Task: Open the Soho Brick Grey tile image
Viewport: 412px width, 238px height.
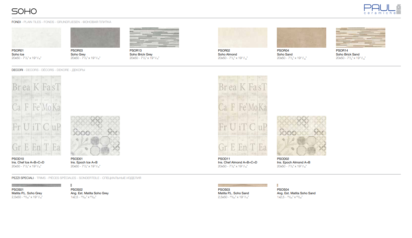Action: coord(154,38)
